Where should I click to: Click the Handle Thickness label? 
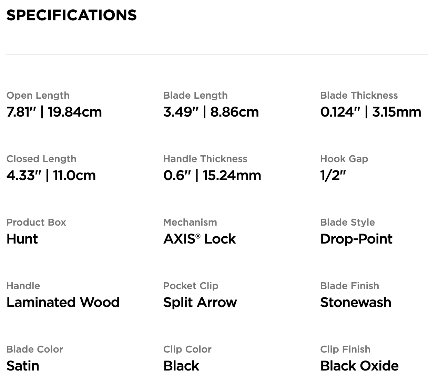click(205, 159)
